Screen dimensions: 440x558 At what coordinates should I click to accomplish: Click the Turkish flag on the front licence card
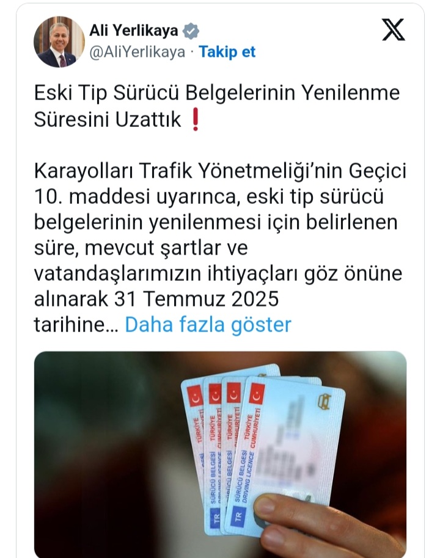tap(257, 394)
